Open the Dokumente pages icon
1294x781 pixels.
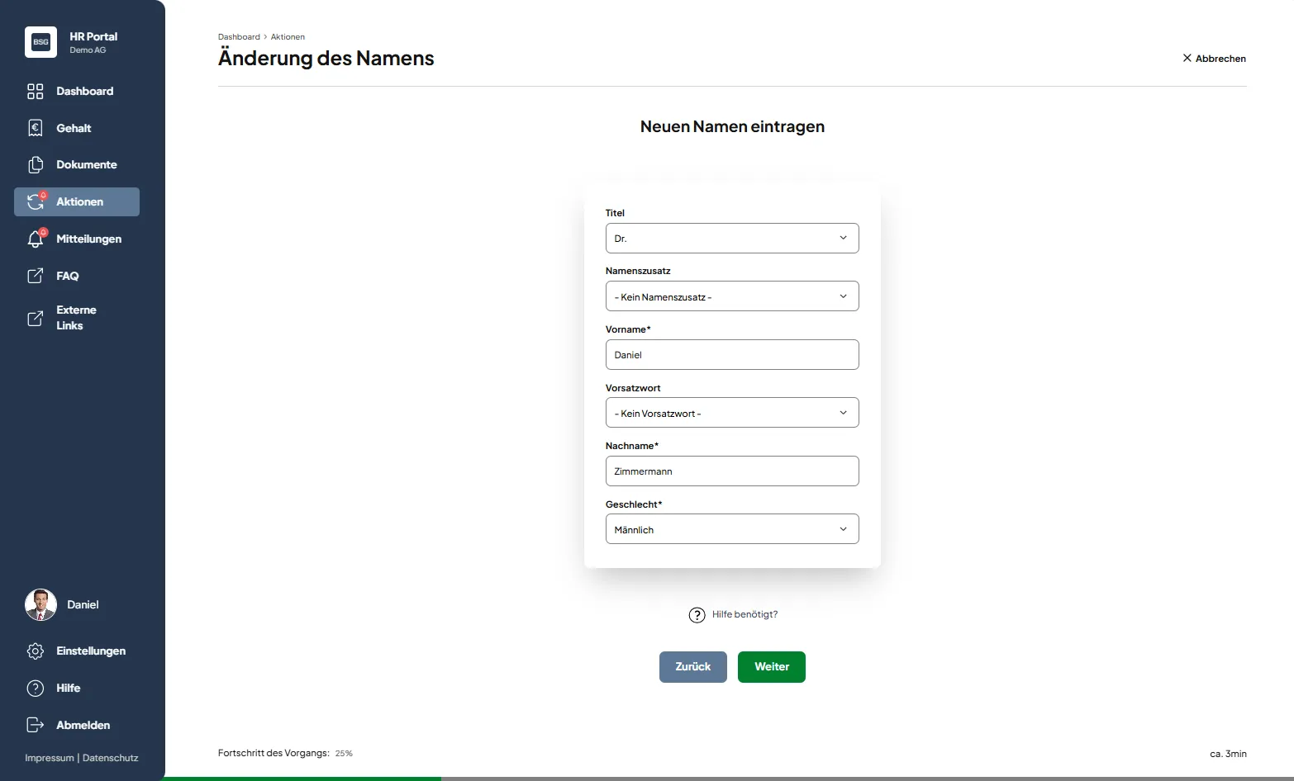tap(35, 165)
